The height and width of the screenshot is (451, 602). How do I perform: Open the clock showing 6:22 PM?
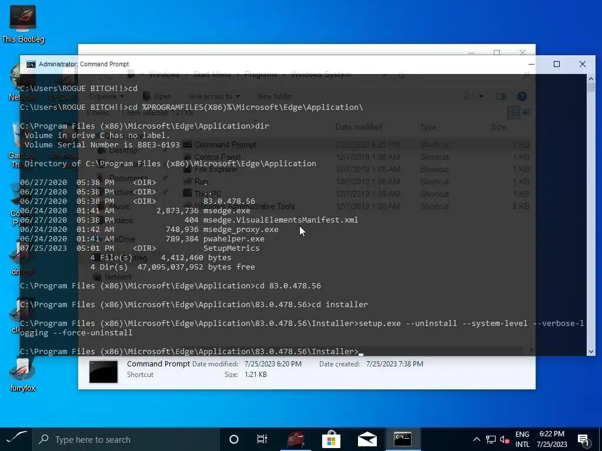point(551,439)
